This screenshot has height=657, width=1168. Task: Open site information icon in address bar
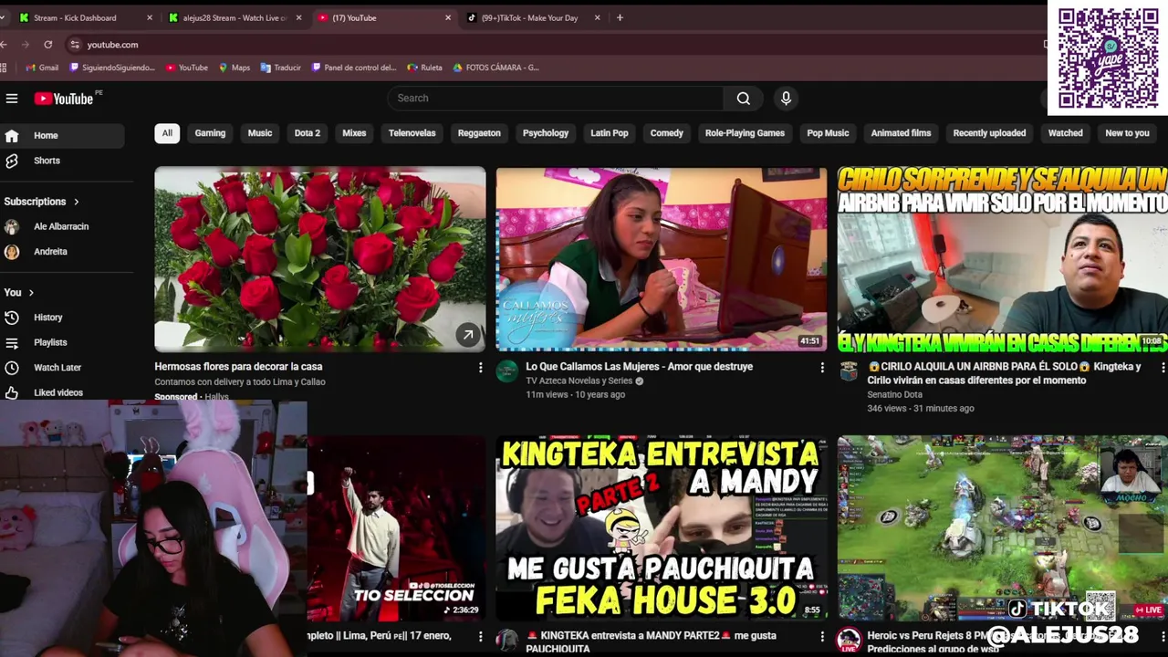pos(75,45)
